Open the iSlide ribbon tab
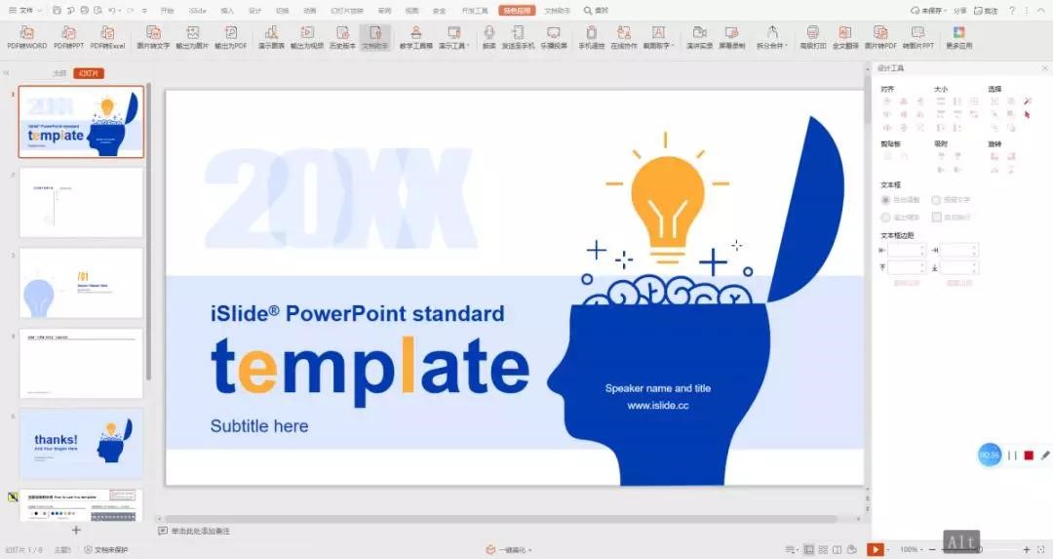Viewport: 1053px width, 559px height. 197,11
